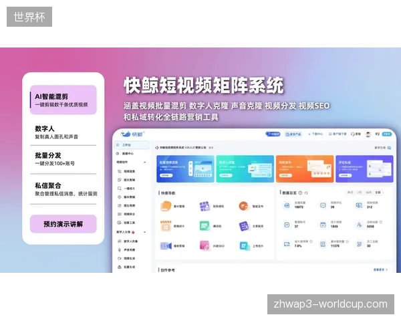This screenshot has height=321, width=401.
Task: Open the 矩阵授权 purple grid icon
Action: coord(205,206)
